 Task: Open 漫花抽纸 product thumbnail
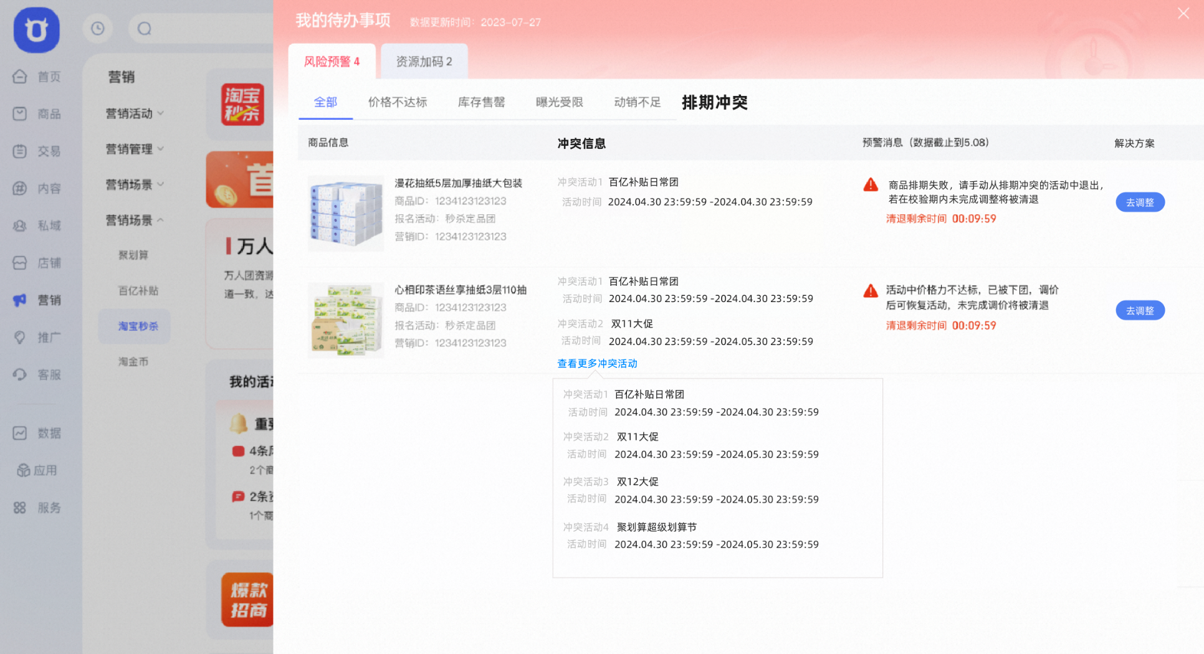click(x=346, y=214)
